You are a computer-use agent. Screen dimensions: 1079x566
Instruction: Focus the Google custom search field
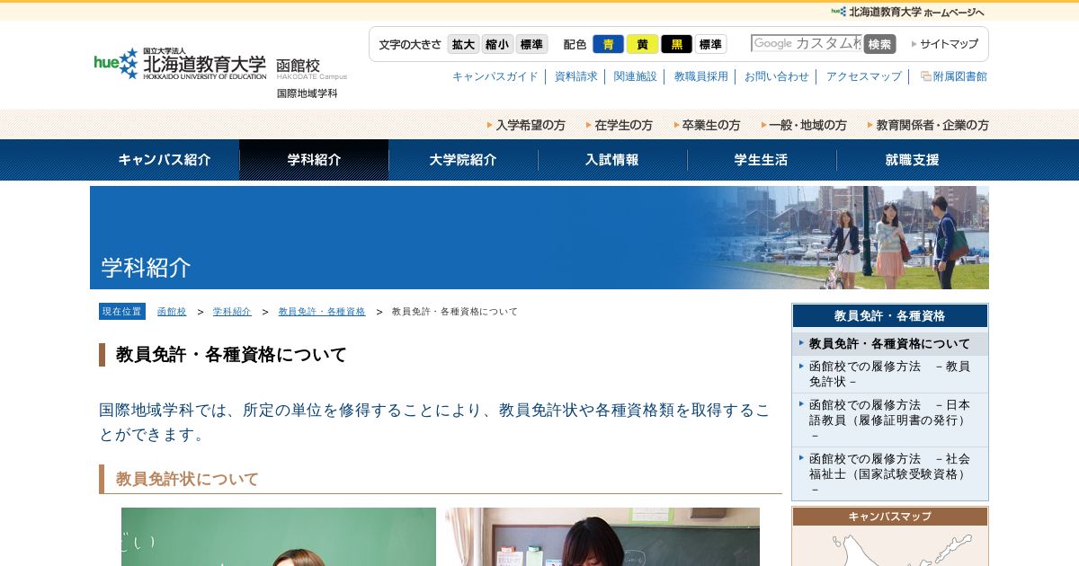807,43
